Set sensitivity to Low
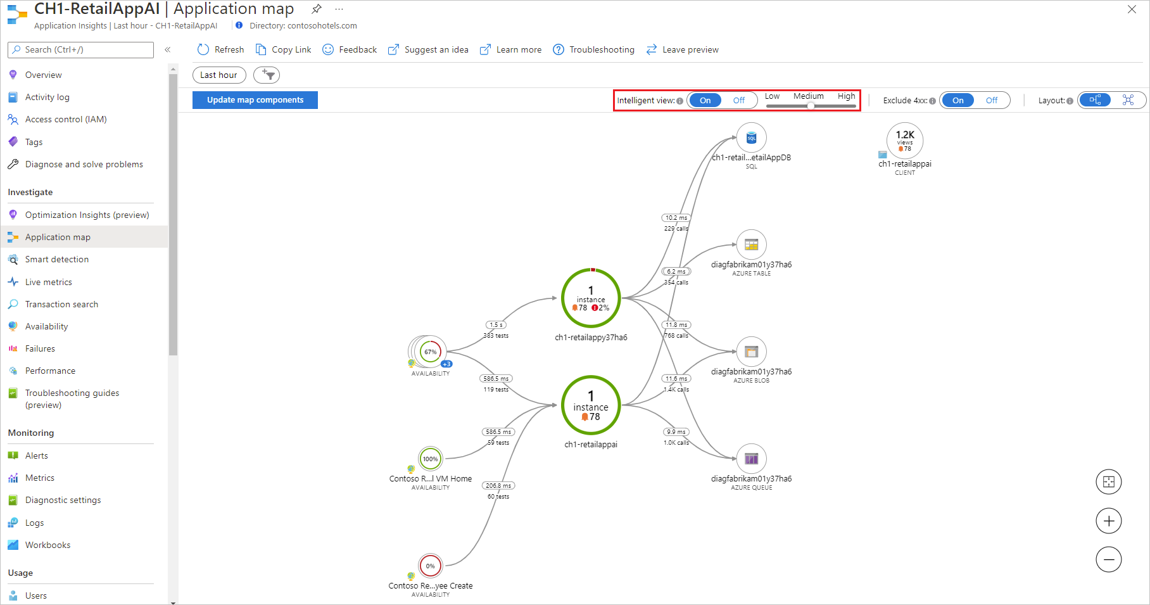This screenshot has height=605, width=1150. point(772,96)
